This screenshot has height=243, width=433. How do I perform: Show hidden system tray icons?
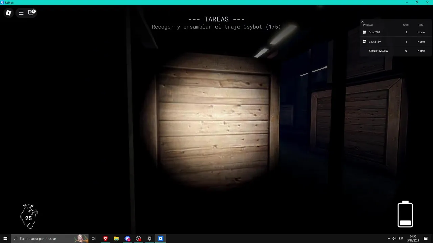389,239
